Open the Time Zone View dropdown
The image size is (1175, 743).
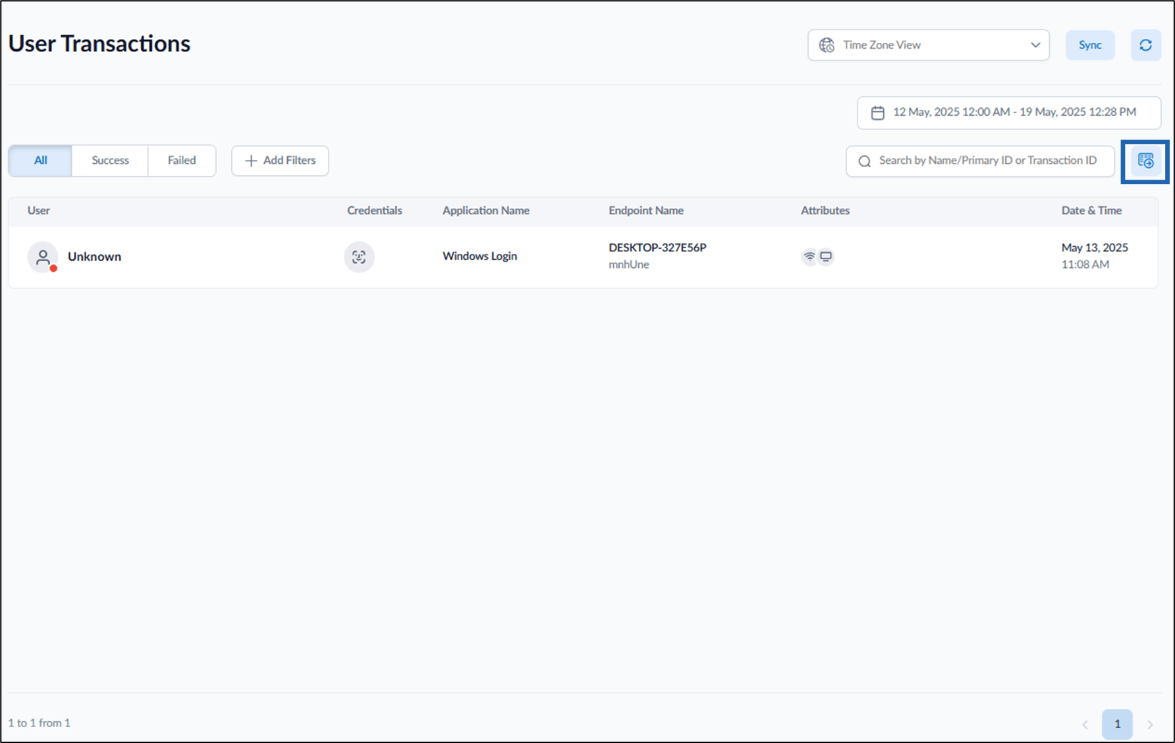coord(928,45)
